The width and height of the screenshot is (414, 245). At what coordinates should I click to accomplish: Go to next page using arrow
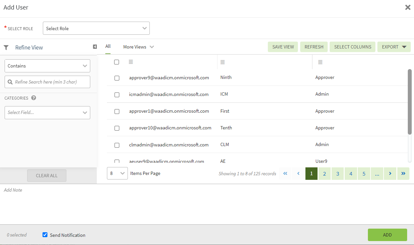[x=390, y=174]
